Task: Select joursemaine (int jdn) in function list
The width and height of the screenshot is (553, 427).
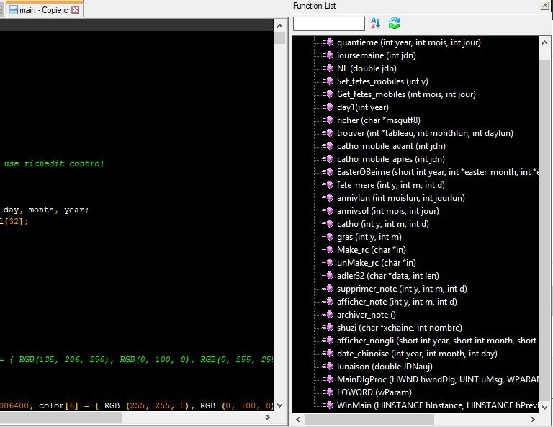Action: pos(376,55)
